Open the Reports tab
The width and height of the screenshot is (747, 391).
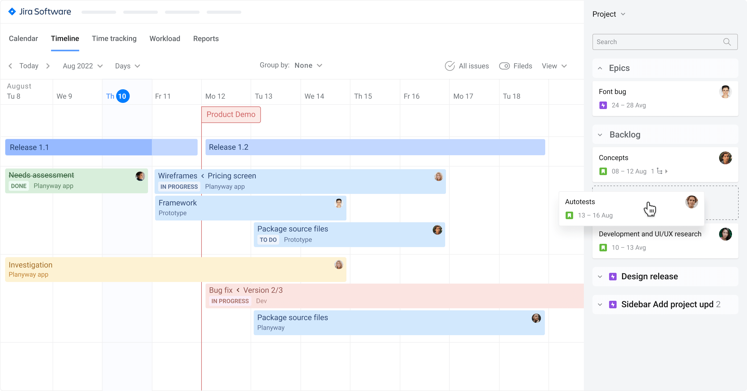(x=206, y=39)
